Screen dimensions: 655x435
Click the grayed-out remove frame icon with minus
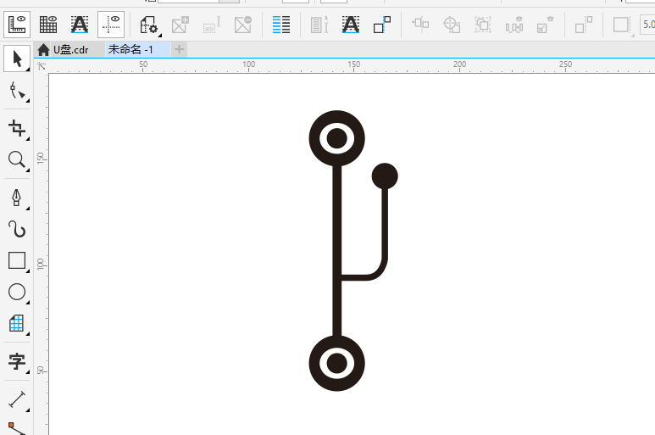pos(242,25)
